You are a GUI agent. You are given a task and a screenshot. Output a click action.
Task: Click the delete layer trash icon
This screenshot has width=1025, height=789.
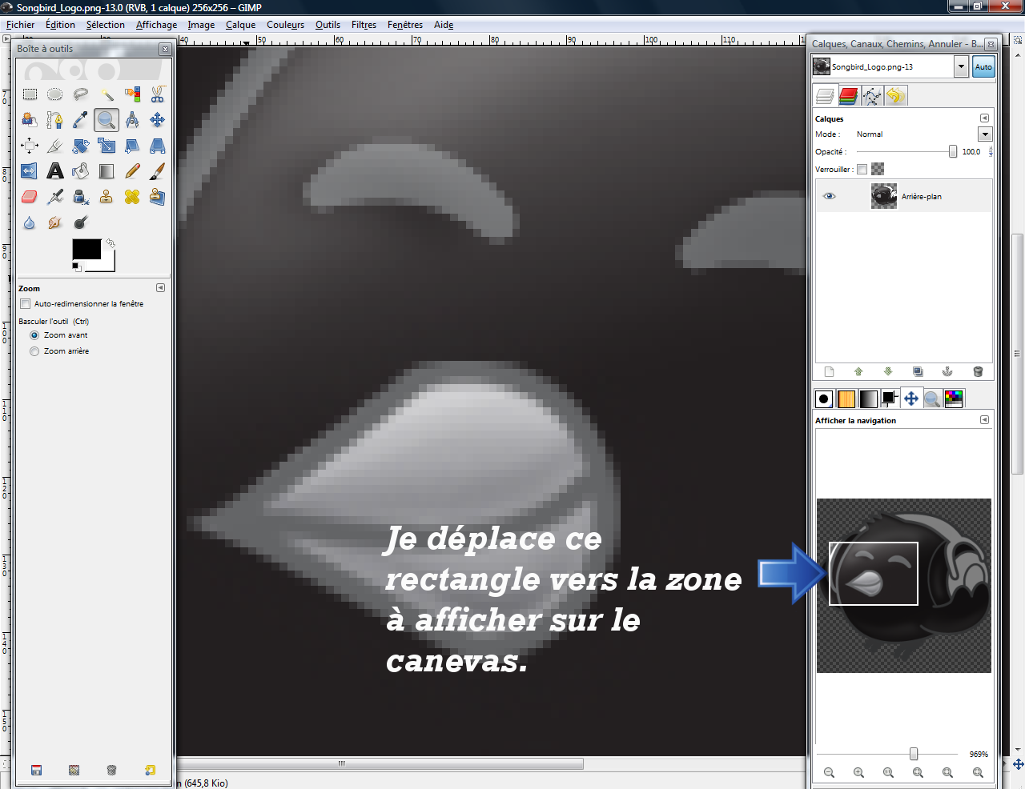click(x=978, y=371)
